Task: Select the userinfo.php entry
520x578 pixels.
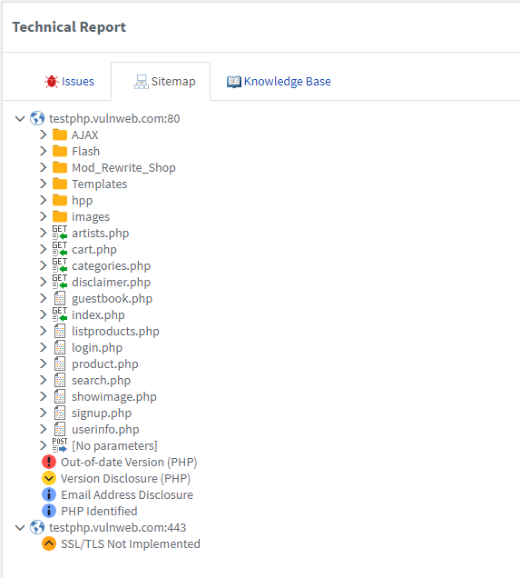Action: click(105, 430)
